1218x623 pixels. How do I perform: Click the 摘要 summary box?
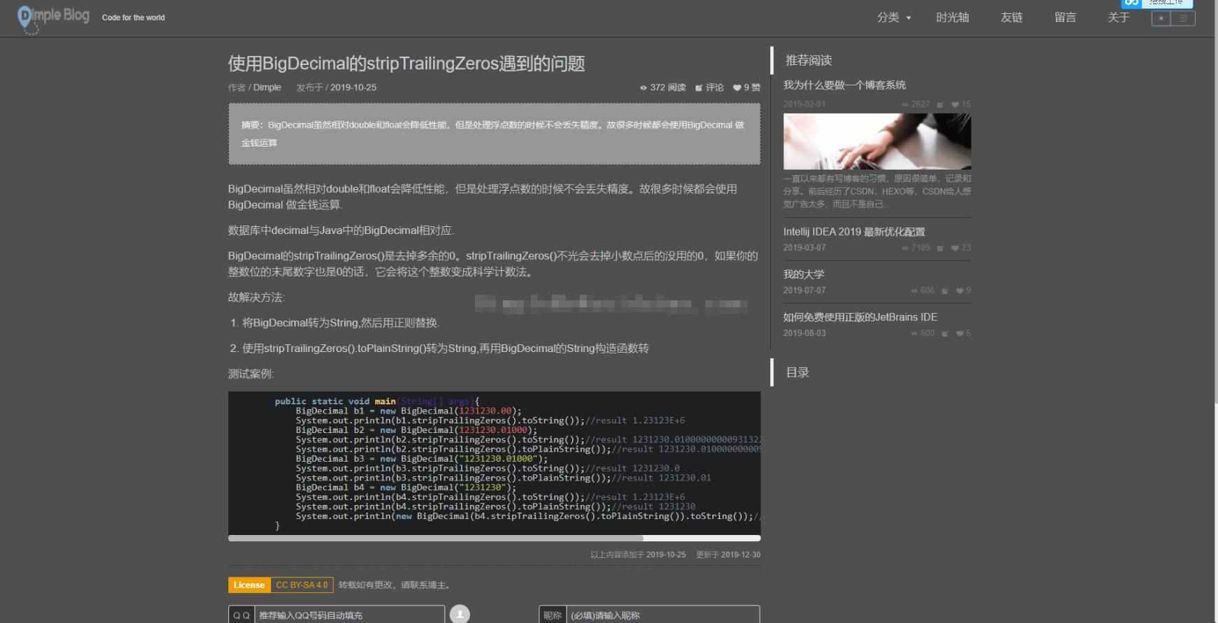pyautogui.click(x=494, y=134)
